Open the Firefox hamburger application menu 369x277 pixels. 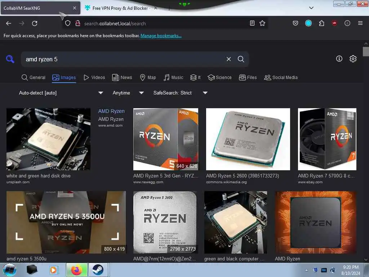click(x=360, y=23)
